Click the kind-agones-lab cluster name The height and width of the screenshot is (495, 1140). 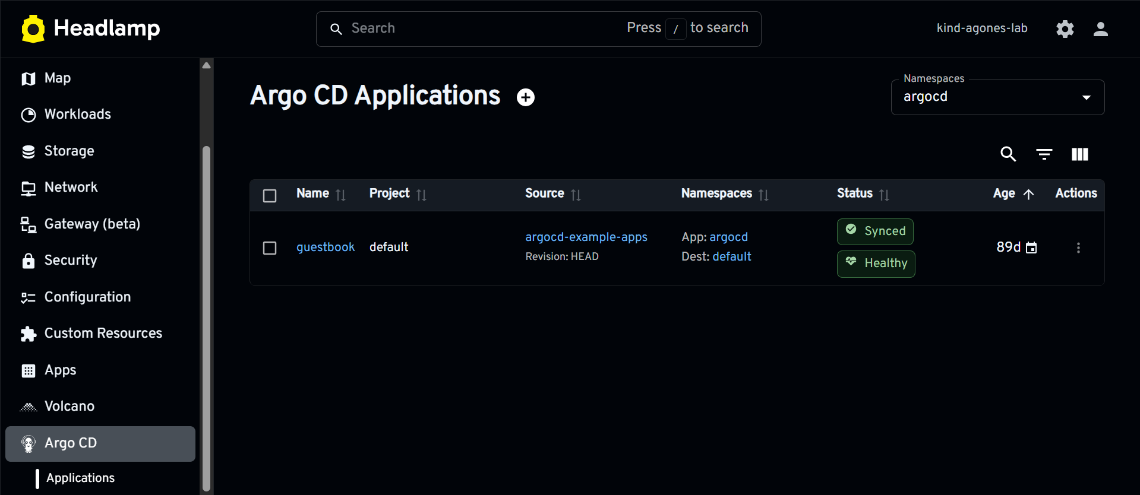pyautogui.click(x=982, y=28)
